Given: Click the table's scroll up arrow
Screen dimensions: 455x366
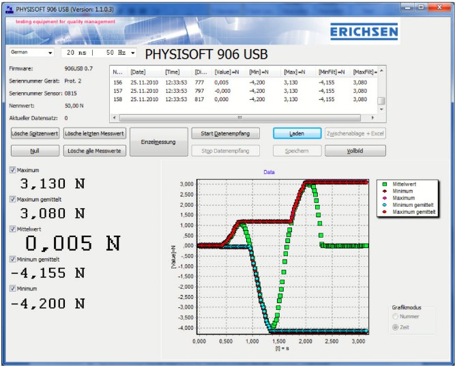Looking at the screenshot, I should point(381,70).
